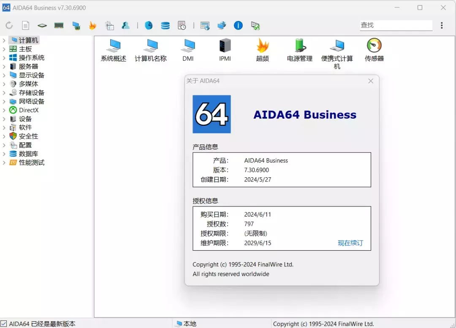Click the status bar copyright text
The height and width of the screenshot is (328, 456).
coord(323,324)
